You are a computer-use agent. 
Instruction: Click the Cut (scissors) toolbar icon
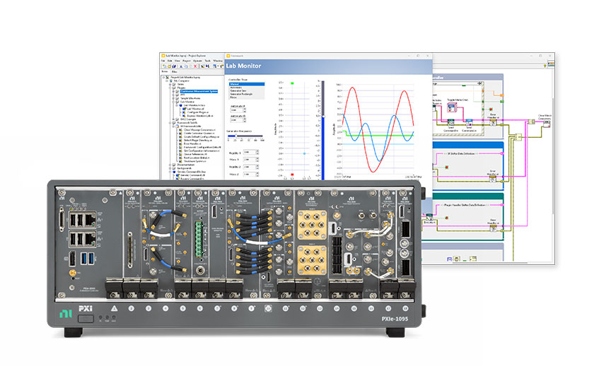click(x=181, y=66)
